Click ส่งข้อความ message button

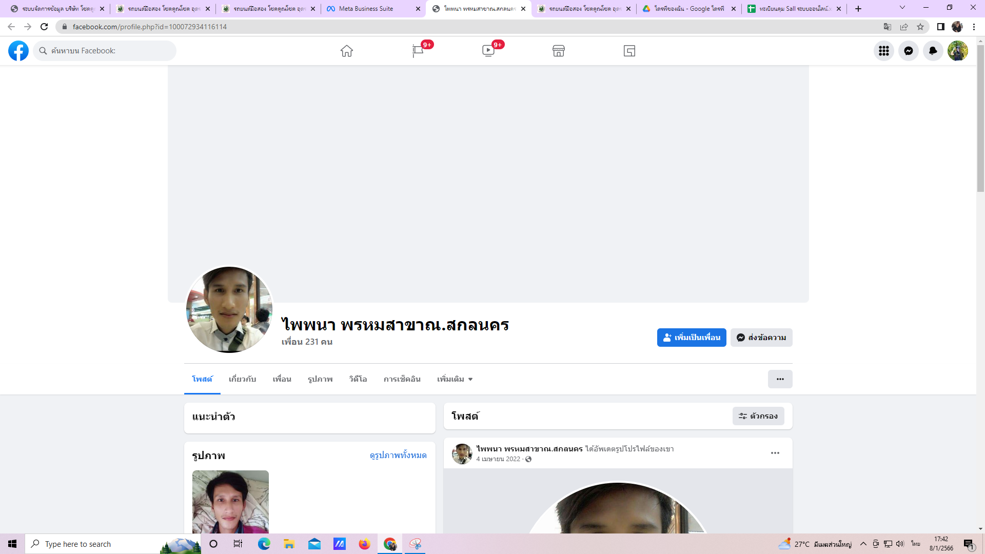[761, 338]
